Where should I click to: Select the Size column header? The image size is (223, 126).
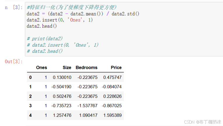[x=67, y=68]
